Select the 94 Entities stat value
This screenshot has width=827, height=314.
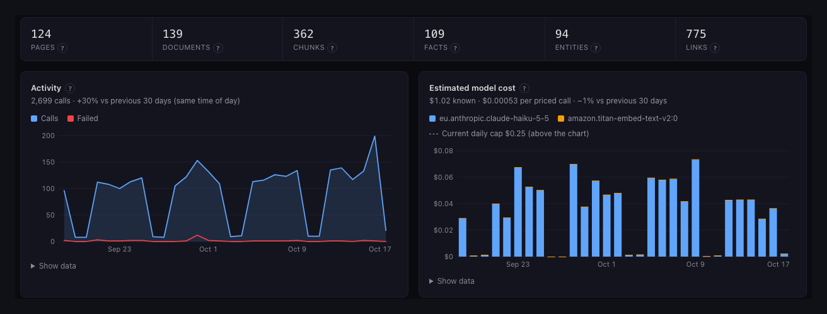coord(562,34)
